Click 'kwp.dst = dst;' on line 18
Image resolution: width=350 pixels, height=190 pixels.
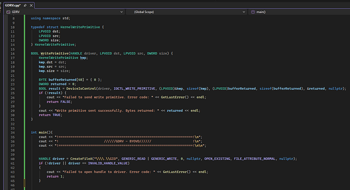tap(52, 62)
